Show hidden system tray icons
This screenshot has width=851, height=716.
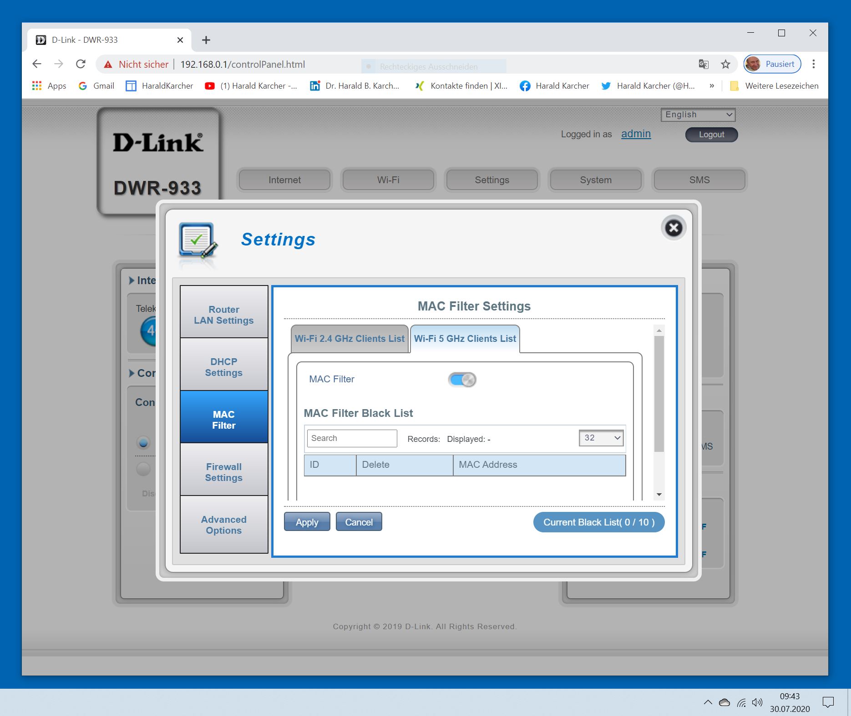[708, 702]
